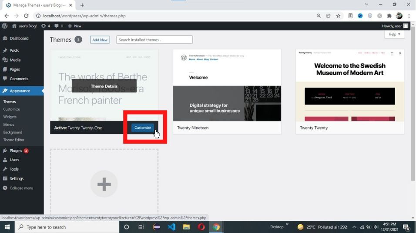The image size is (416, 233).
Task: Click the browser forward arrow
Action: click(16, 16)
